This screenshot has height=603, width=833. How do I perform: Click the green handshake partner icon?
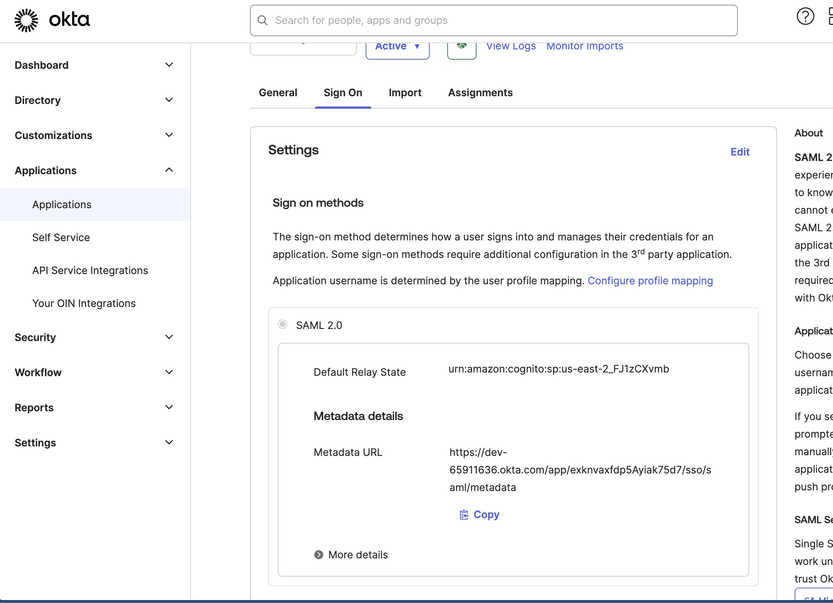coord(462,46)
